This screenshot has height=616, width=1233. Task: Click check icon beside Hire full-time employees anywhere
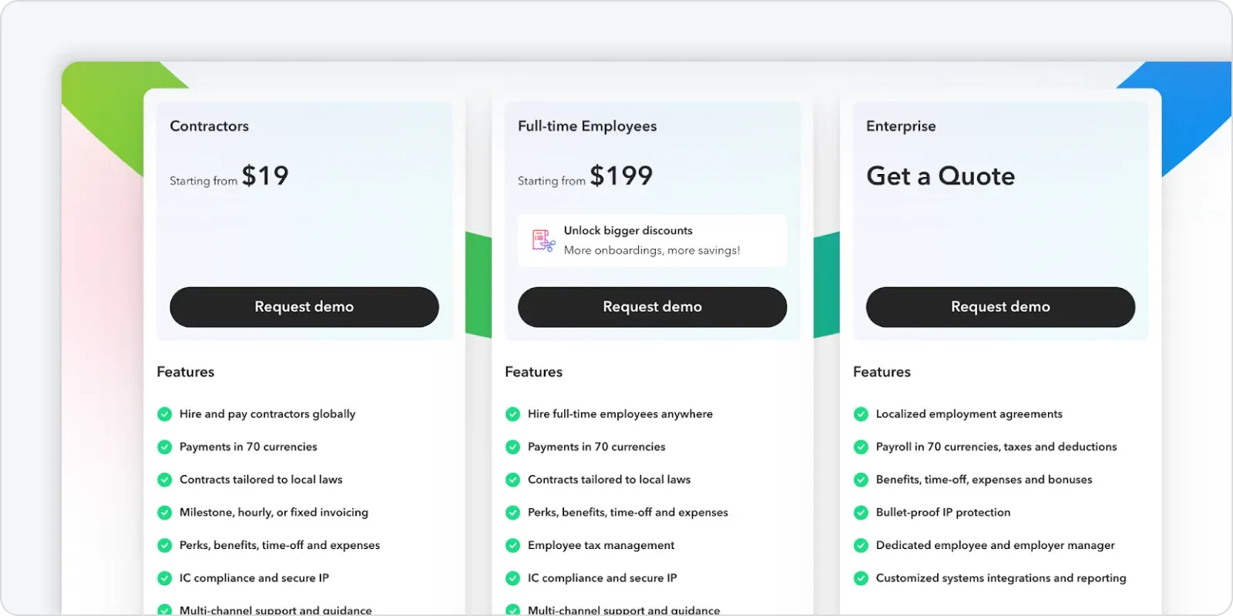pyautogui.click(x=512, y=414)
